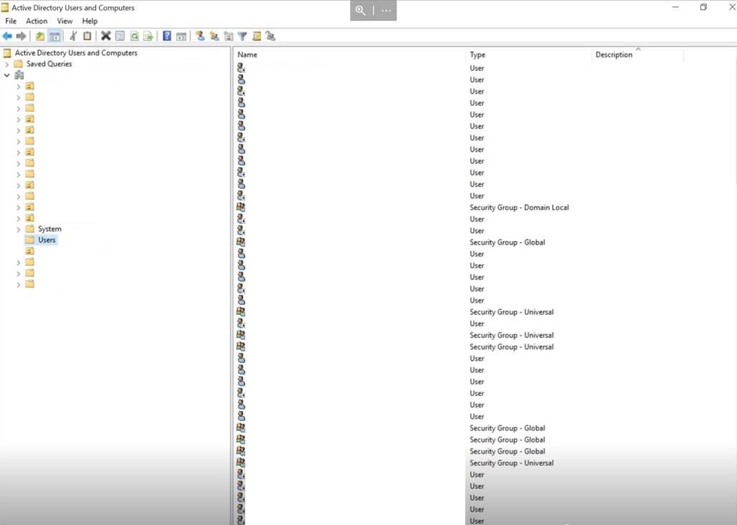Viewport: 737px width, 525px height.
Task: Click the magnifier button at top center
Action: click(x=361, y=11)
